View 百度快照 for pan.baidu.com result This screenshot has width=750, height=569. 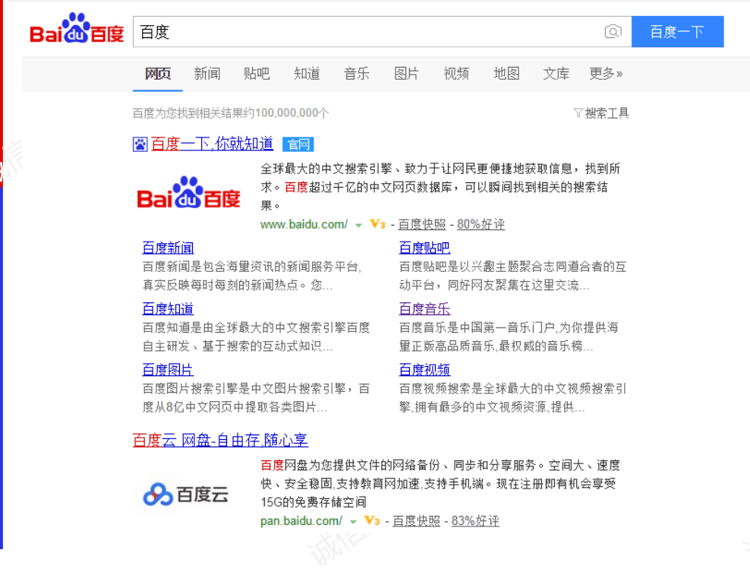point(416,521)
